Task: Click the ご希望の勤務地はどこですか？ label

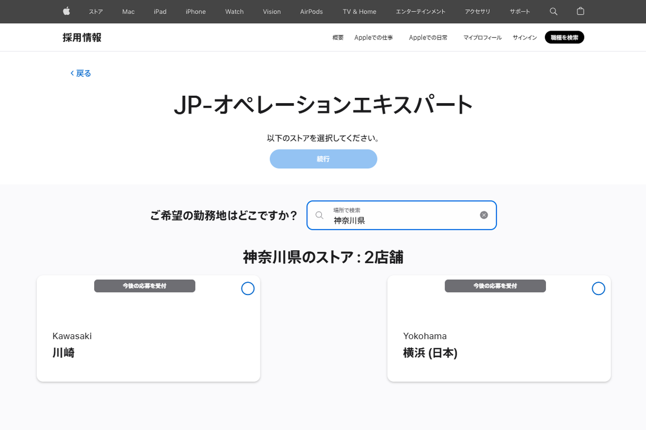Action: [x=224, y=216]
